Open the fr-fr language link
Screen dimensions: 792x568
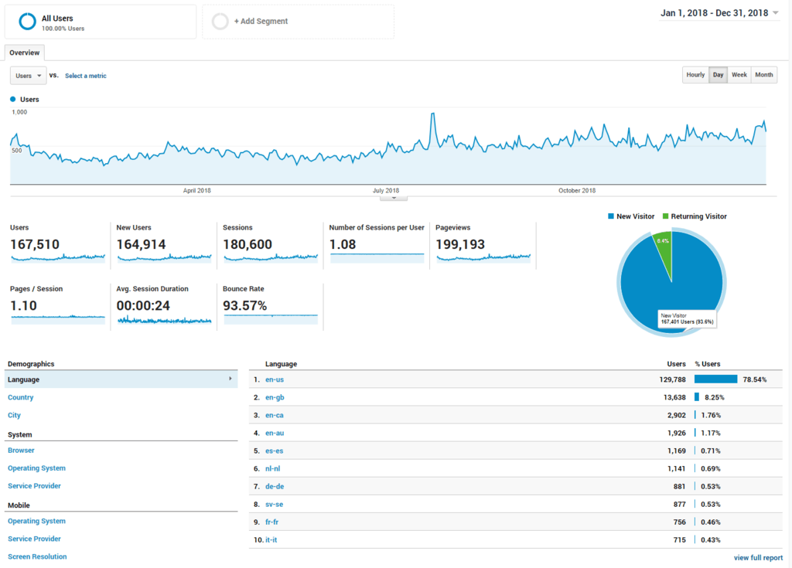(x=271, y=522)
